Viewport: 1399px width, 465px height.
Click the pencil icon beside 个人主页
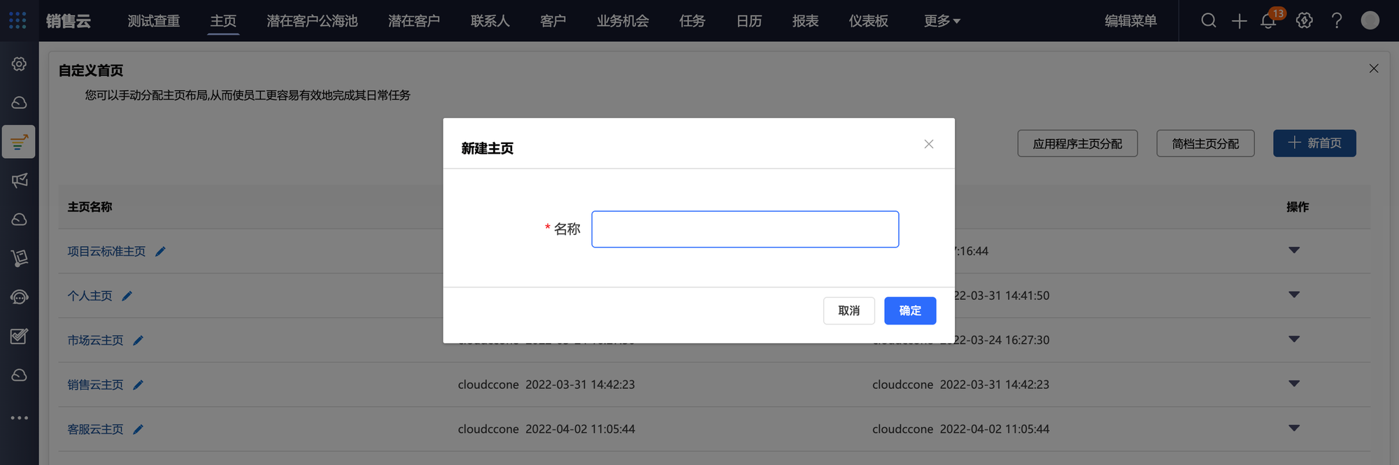[127, 296]
